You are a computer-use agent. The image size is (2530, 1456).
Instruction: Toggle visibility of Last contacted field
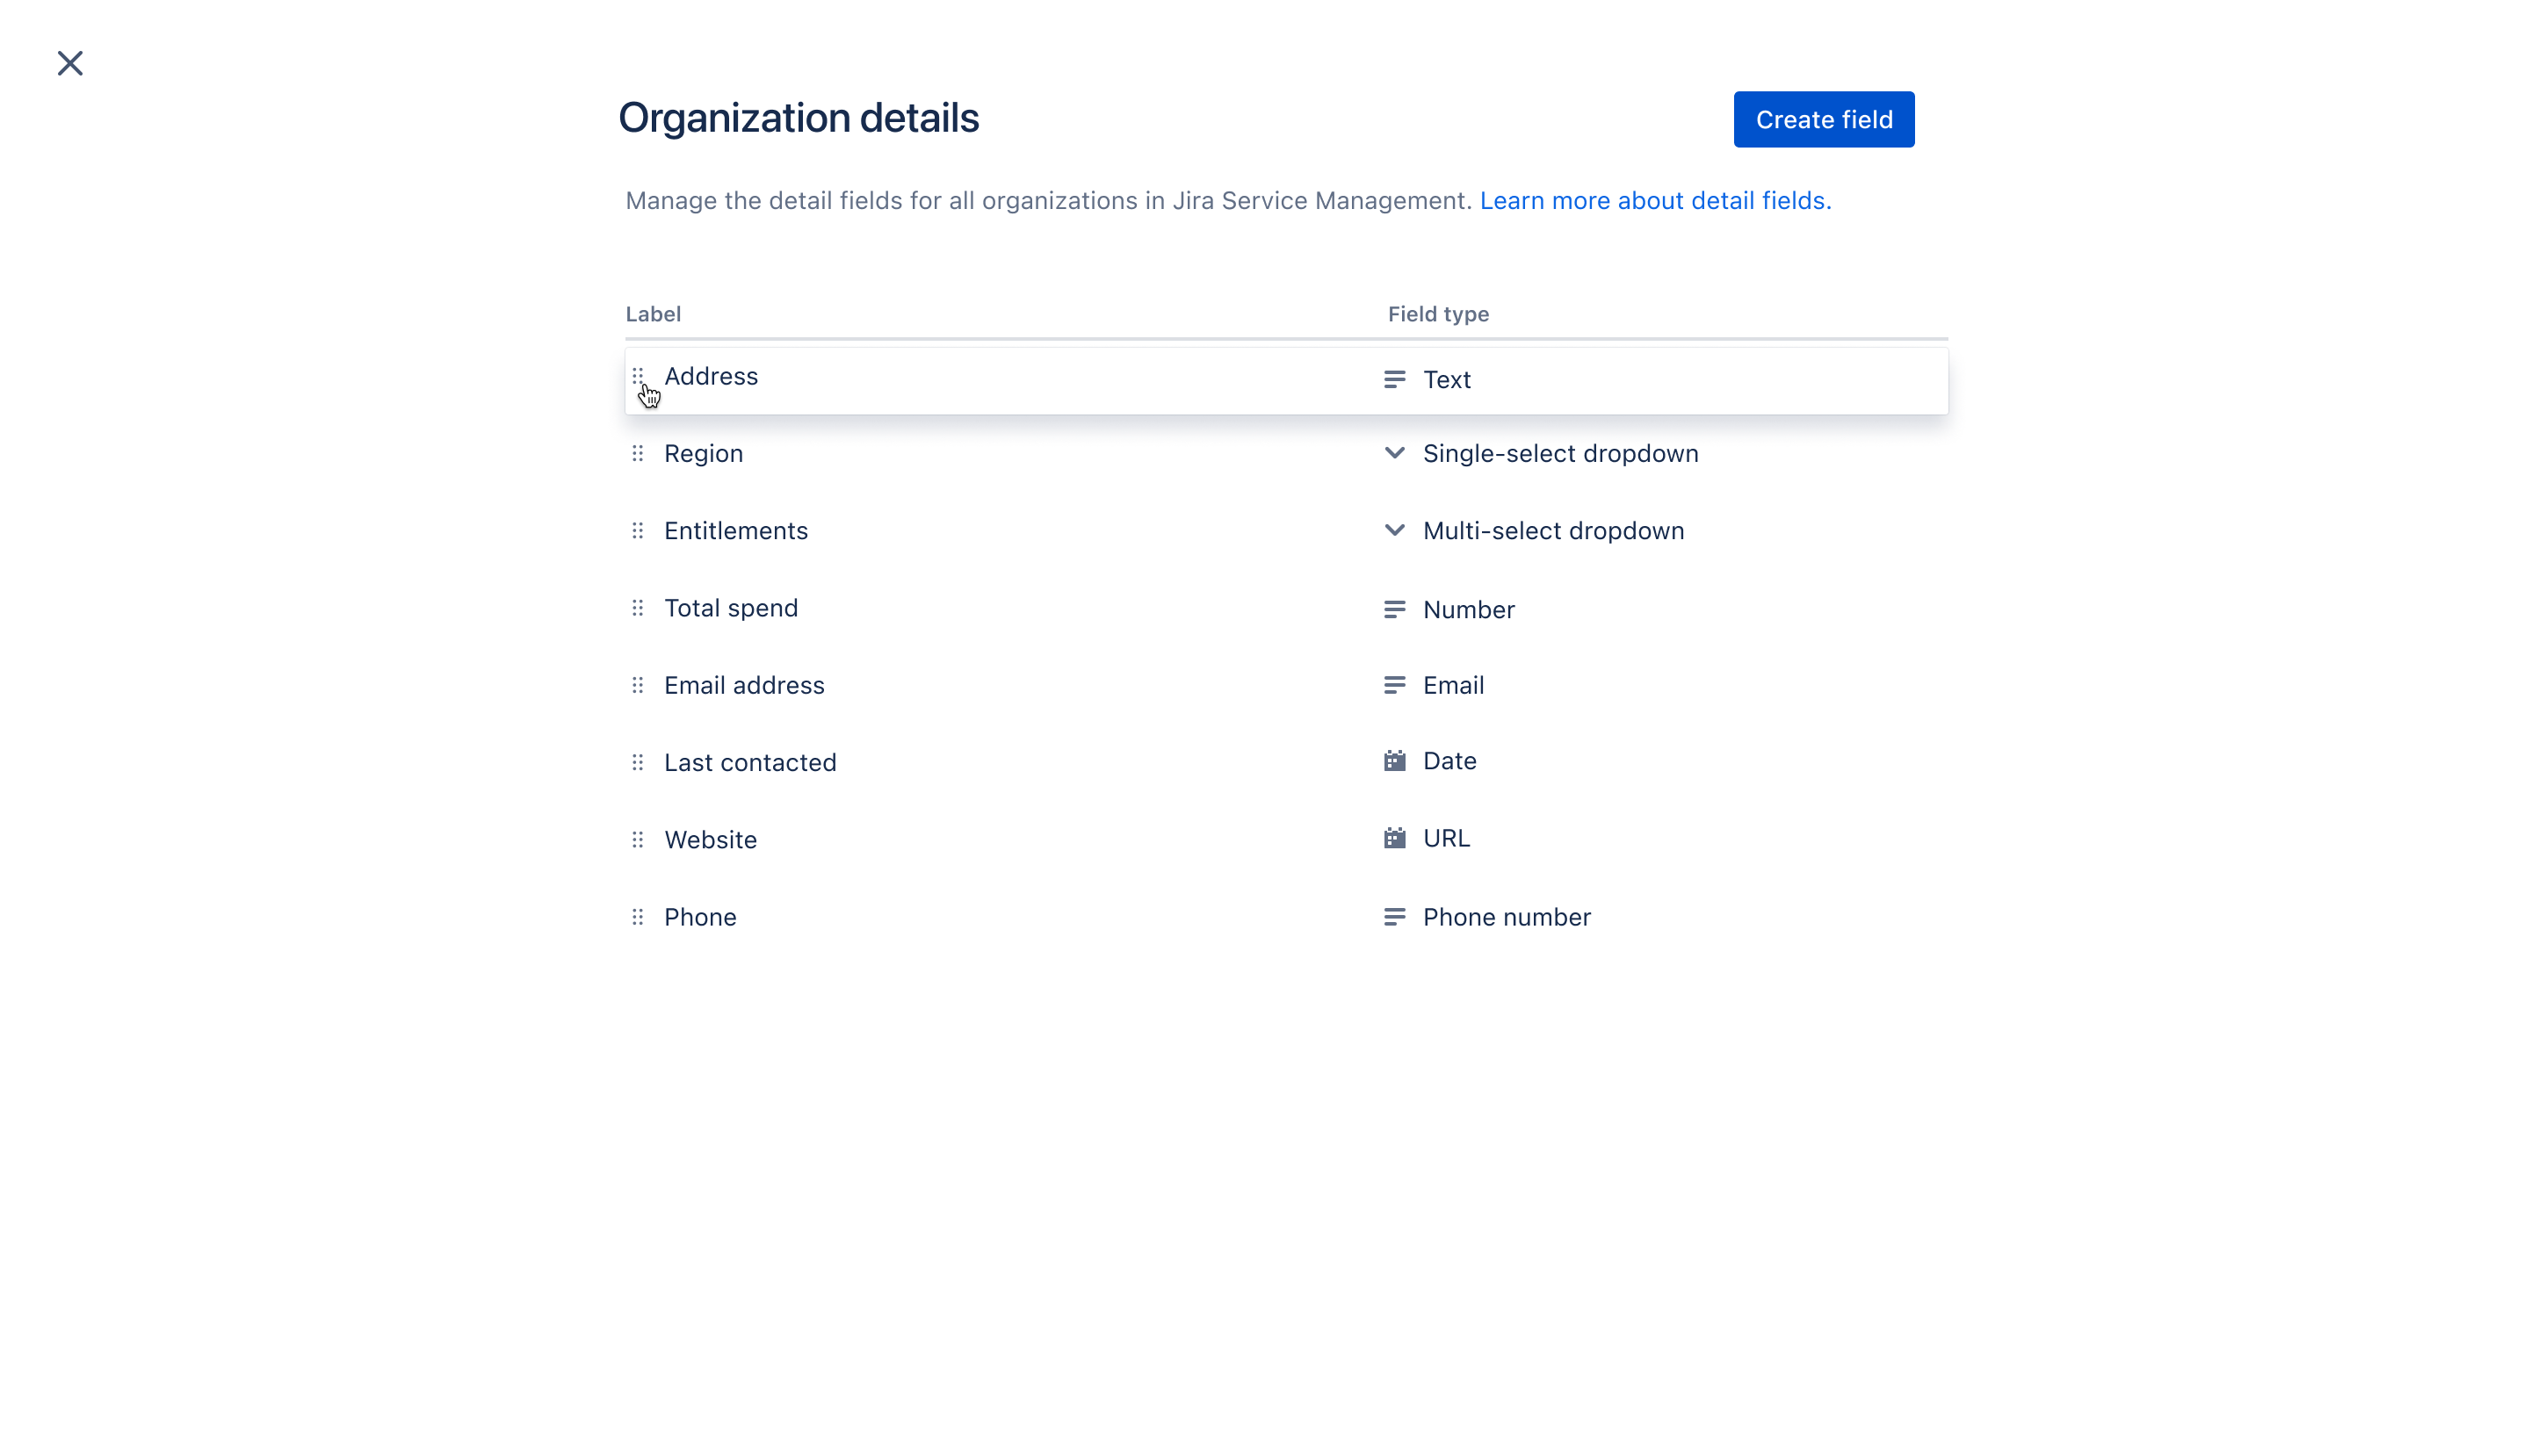1905,761
